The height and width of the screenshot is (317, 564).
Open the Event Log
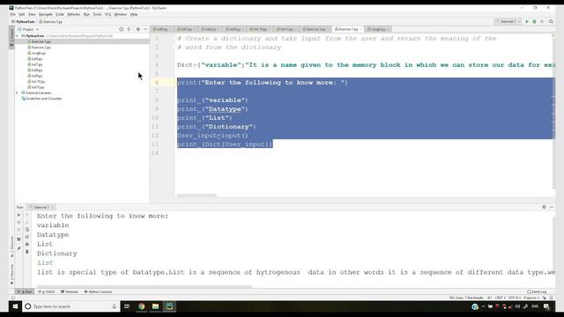(x=537, y=291)
